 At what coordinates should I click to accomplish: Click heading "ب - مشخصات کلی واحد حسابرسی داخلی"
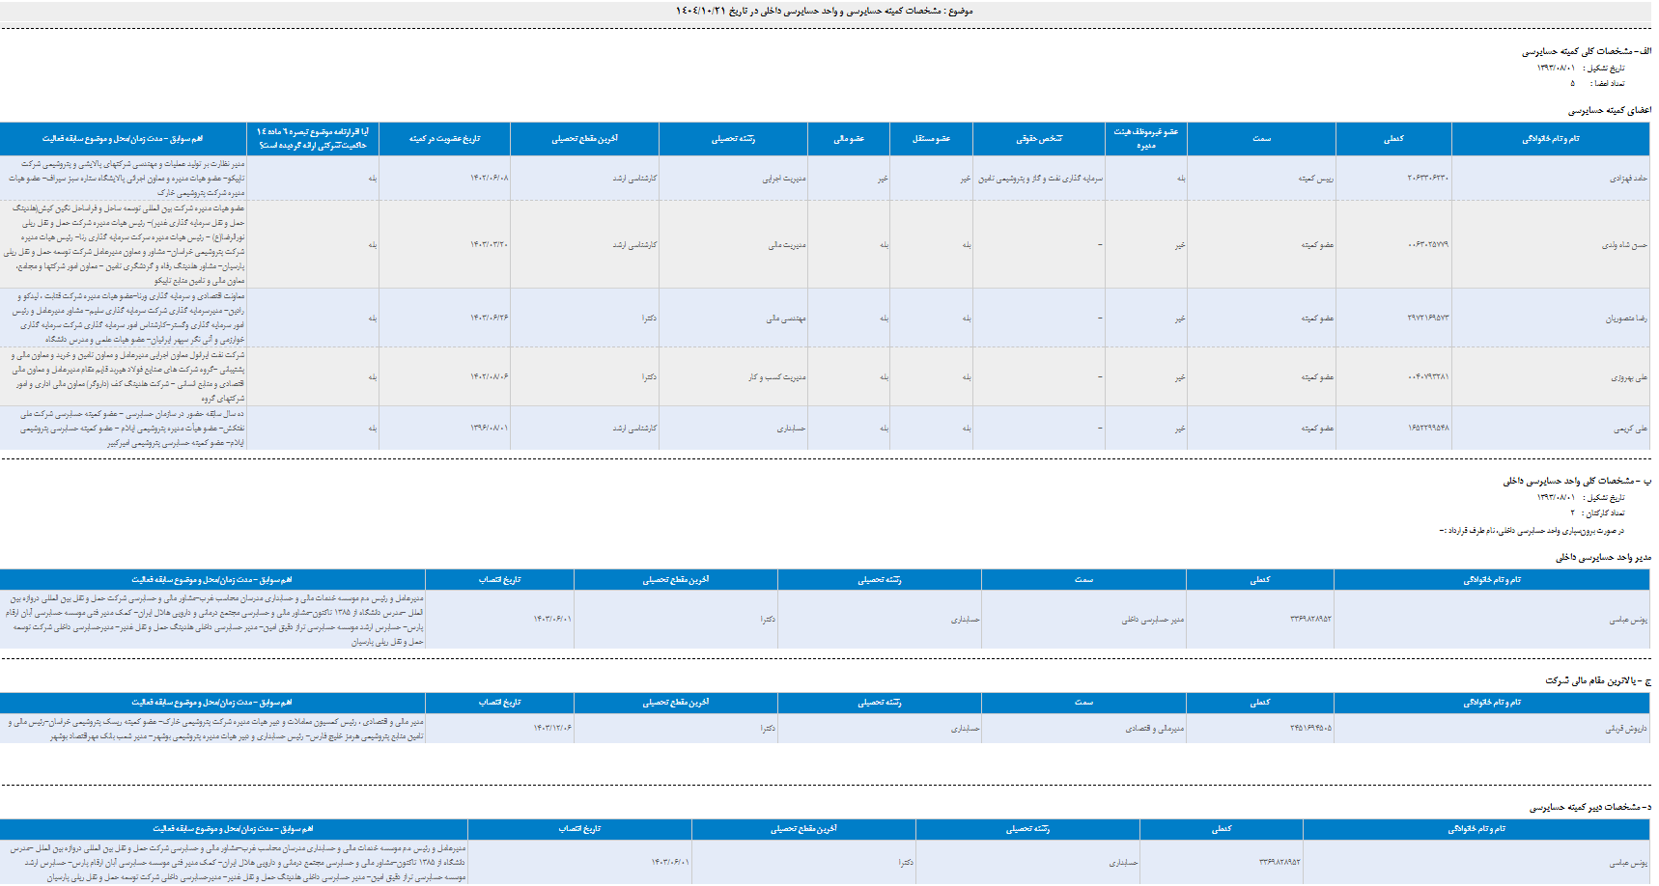(x=1576, y=481)
